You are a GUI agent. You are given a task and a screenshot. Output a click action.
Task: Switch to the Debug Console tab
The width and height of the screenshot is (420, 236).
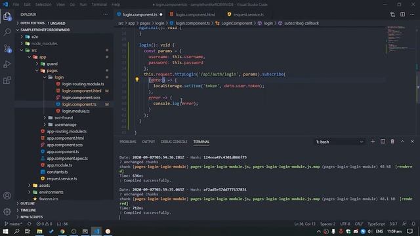174,142
